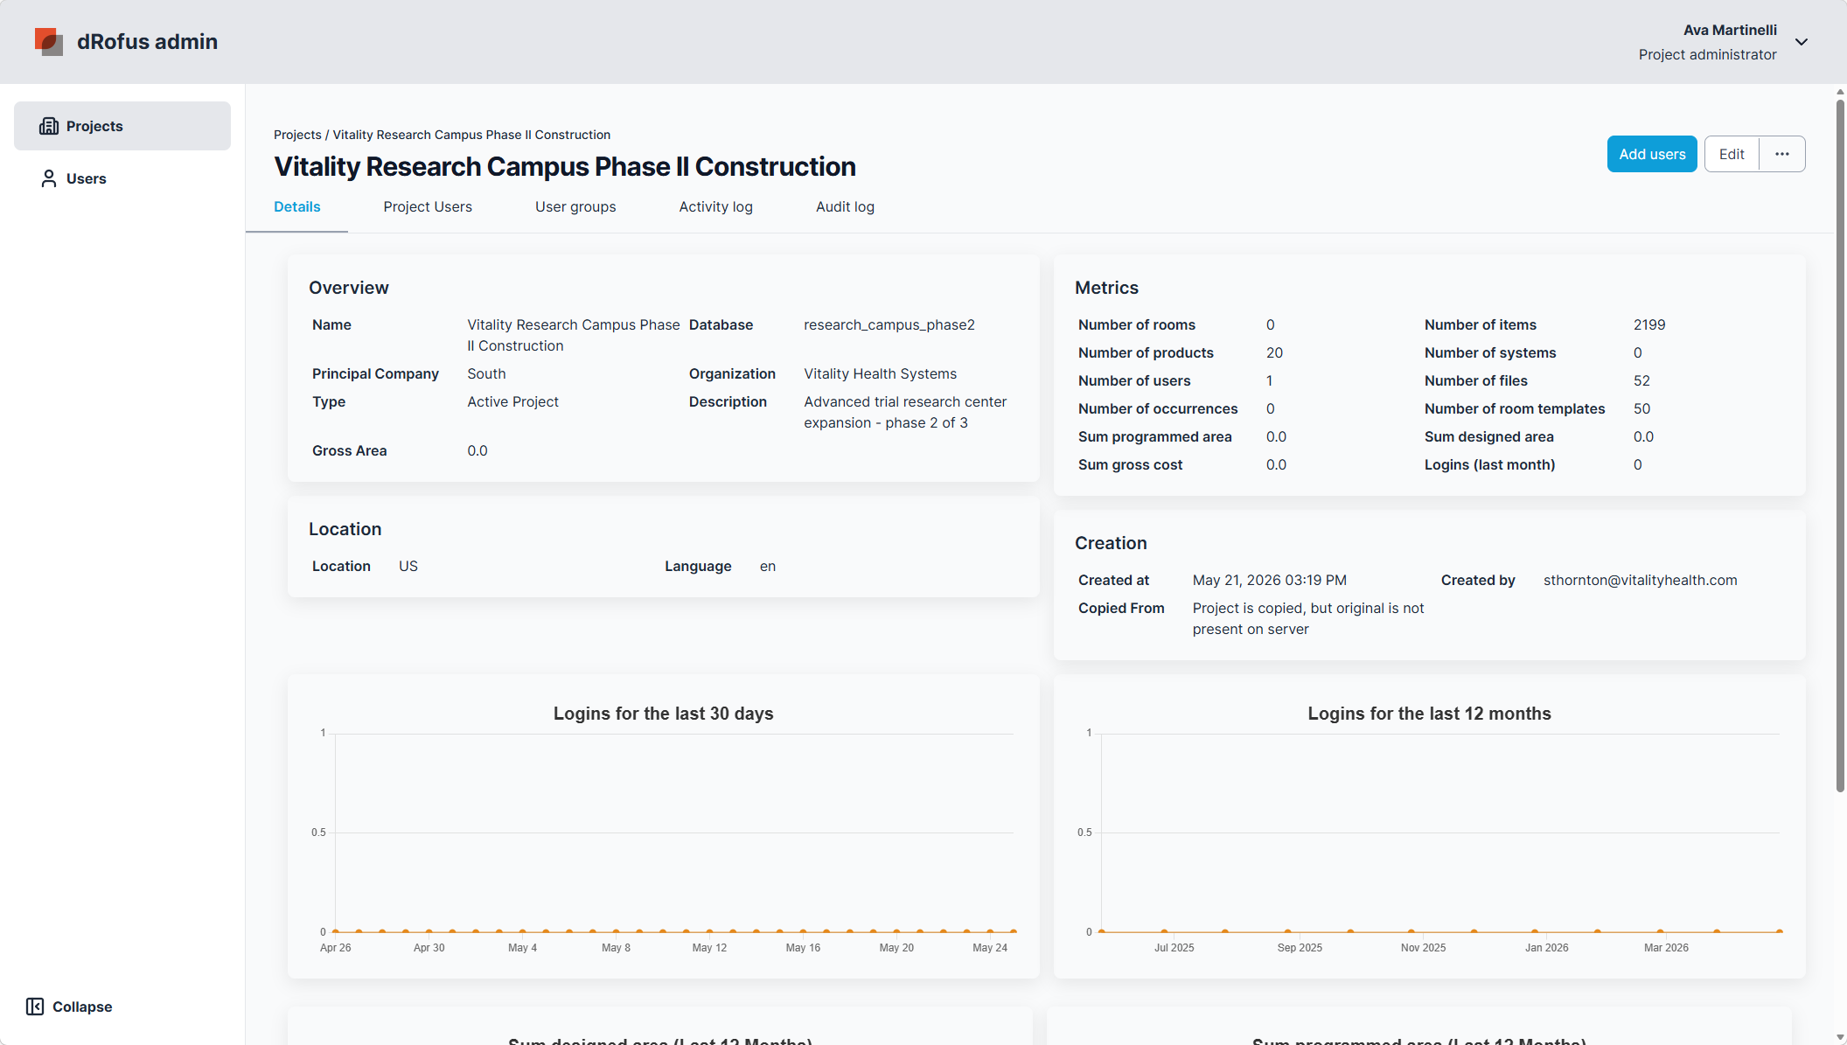The image size is (1847, 1045).
Task: Expand the Ava Martinelli account chevron
Action: [1802, 42]
